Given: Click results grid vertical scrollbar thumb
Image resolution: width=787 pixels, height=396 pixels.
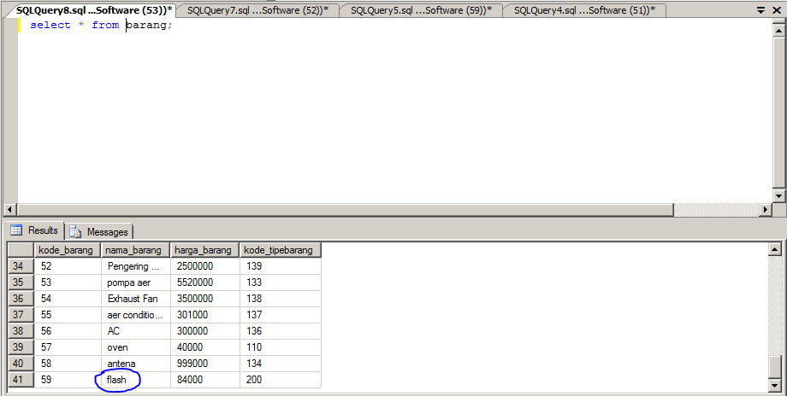Looking at the screenshot, I should coord(775,368).
